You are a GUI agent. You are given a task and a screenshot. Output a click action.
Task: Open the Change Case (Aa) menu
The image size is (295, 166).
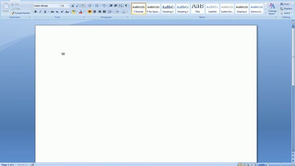(67, 12)
